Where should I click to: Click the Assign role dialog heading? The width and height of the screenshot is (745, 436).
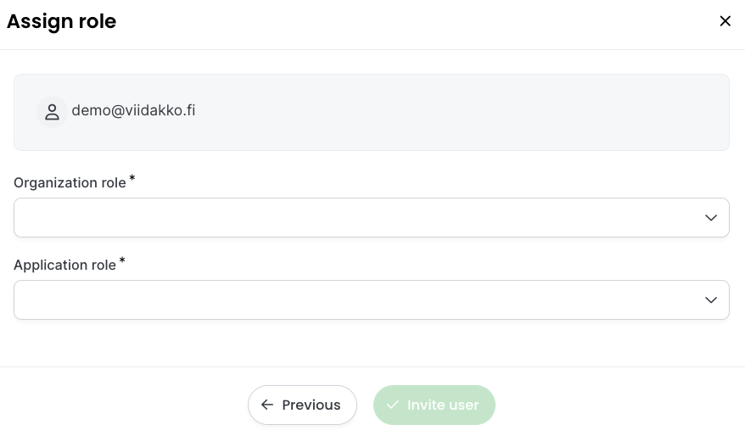pos(61,21)
